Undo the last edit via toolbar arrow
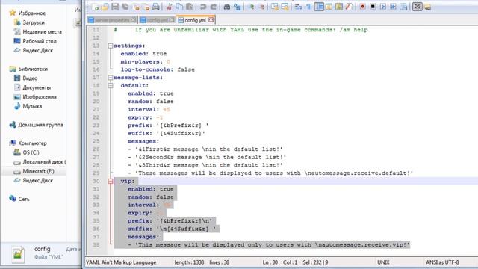The height and width of the screenshot is (269, 478). tap(202, 7)
